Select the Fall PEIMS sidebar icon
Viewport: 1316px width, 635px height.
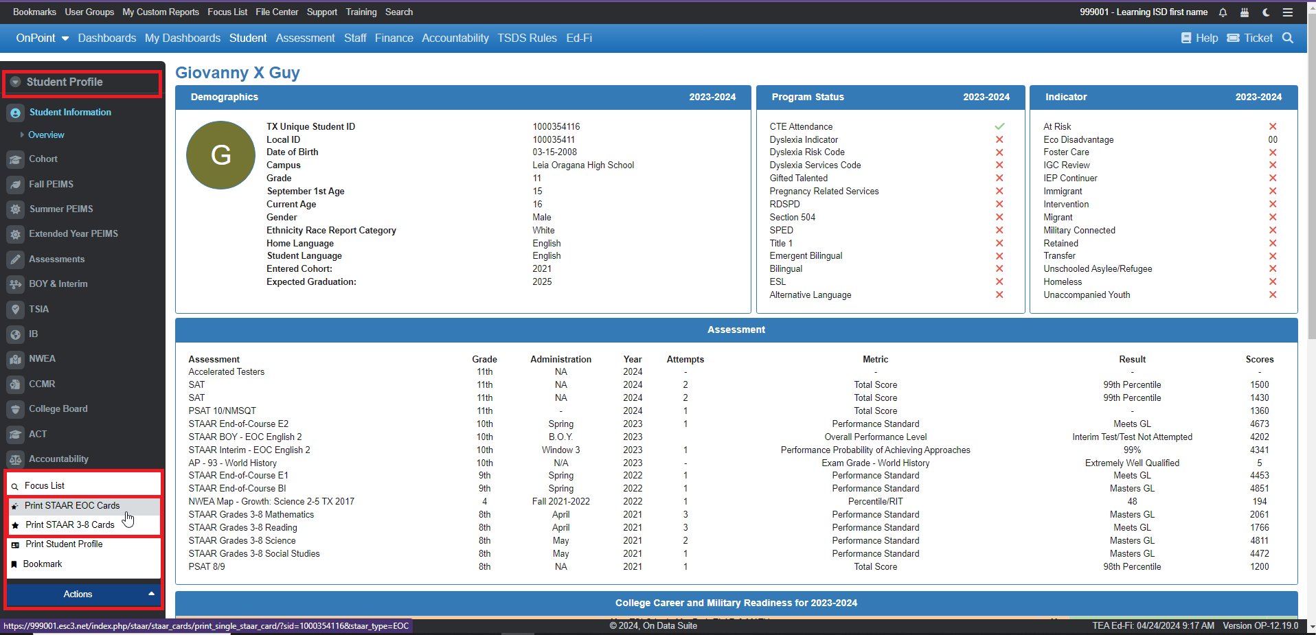15,184
